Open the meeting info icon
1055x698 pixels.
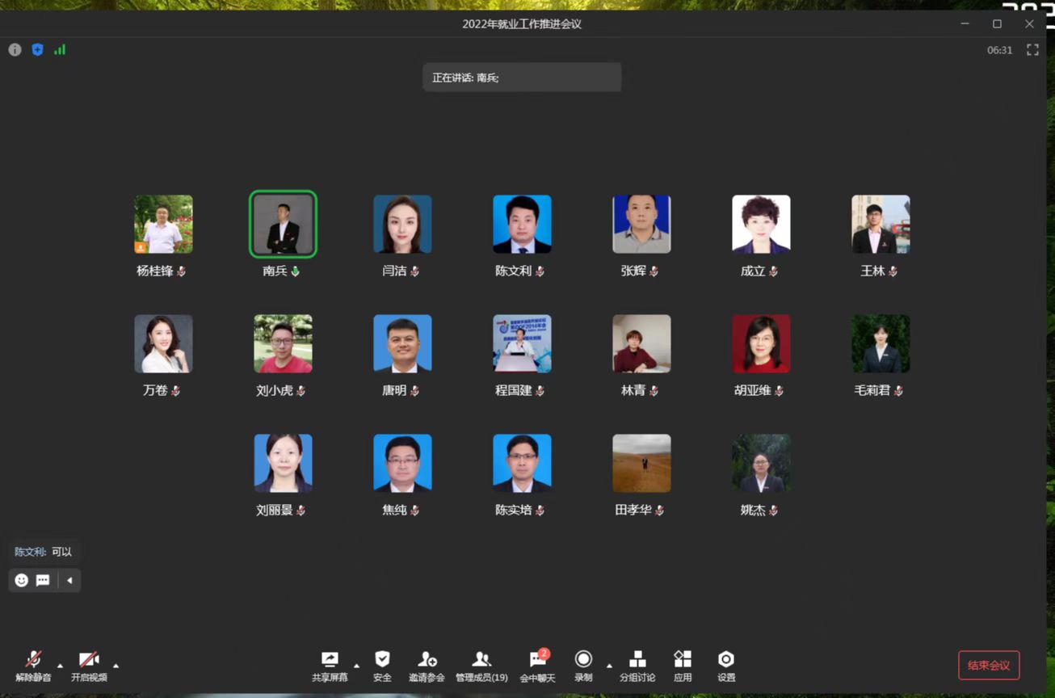15,49
